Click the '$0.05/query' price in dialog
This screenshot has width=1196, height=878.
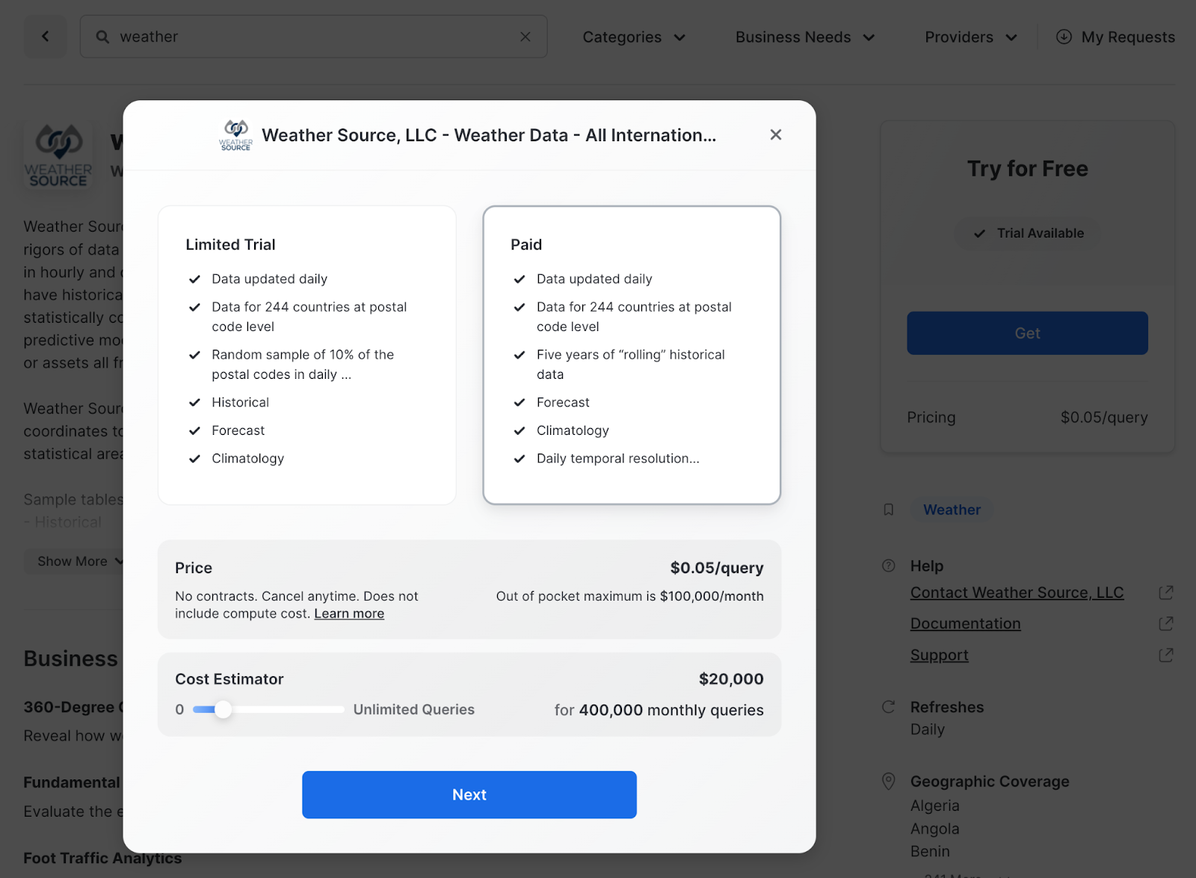click(x=717, y=568)
